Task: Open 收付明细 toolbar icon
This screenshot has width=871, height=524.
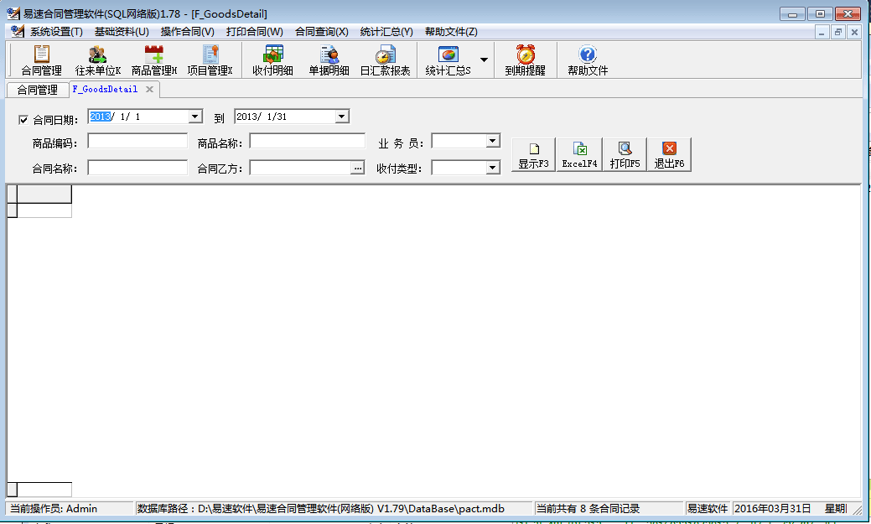Action: [272, 60]
